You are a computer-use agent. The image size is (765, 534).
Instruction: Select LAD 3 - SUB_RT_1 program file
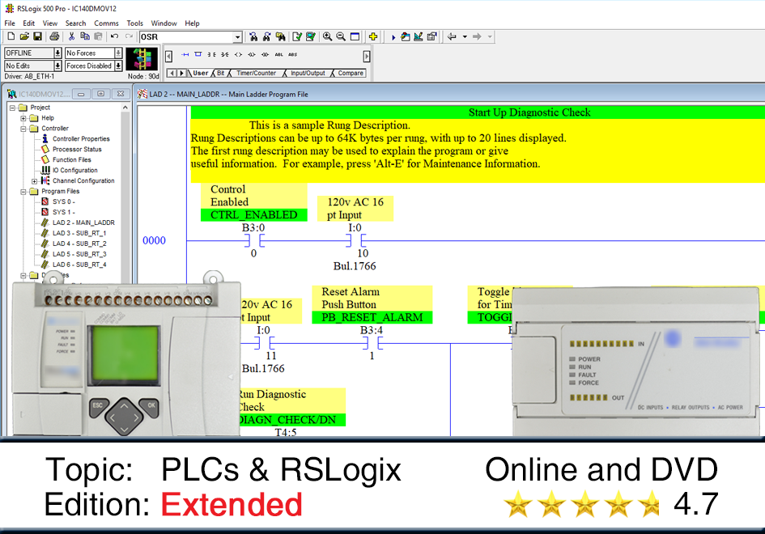[79, 233]
